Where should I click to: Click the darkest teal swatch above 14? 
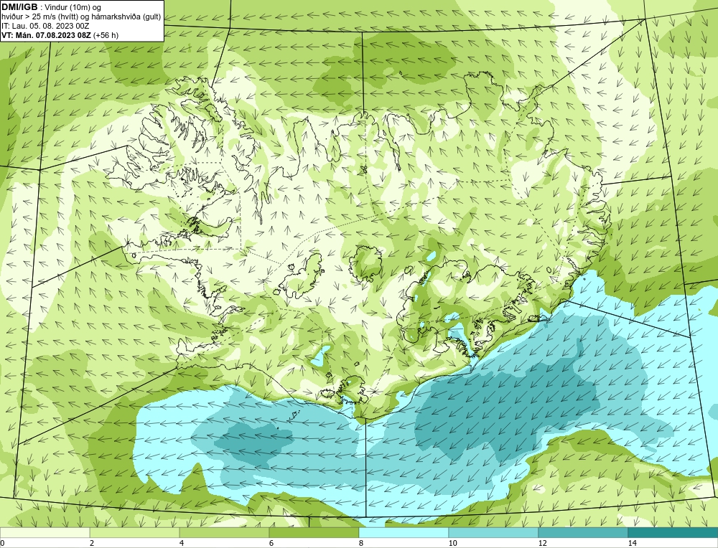[x=673, y=532]
